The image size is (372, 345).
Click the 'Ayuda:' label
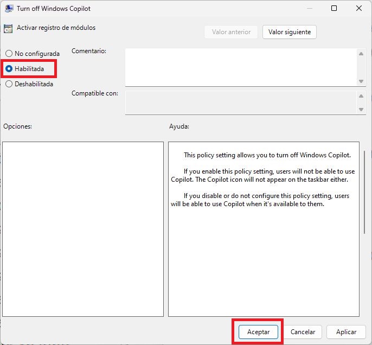(179, 126)
